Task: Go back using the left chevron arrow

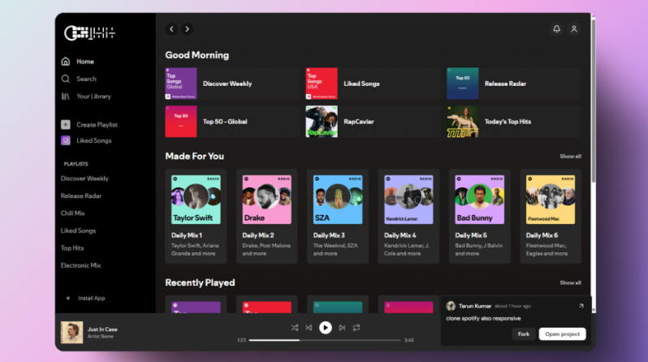Action: 171,29
